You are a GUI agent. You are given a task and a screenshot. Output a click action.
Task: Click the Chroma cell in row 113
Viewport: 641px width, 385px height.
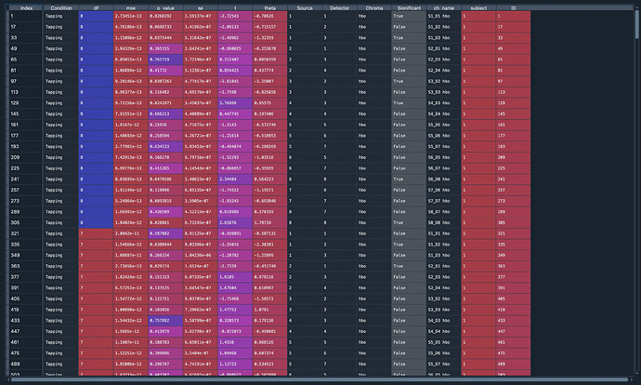point(374,92)
